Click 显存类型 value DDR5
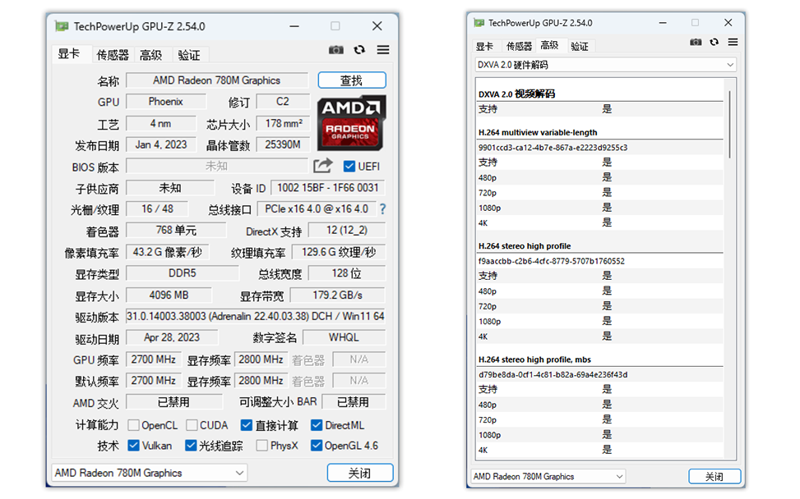 pyautogui.click(x=183, y=273)
